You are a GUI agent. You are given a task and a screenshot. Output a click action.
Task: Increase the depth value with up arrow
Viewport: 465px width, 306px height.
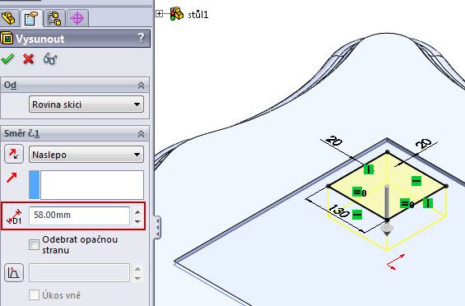pyautogui.click(x=137, y=211)
